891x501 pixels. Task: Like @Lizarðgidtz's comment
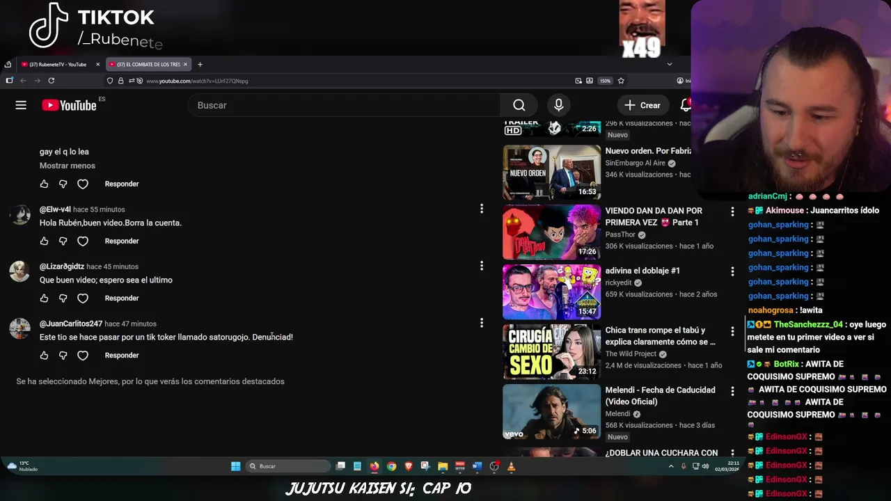pos(44,298)
